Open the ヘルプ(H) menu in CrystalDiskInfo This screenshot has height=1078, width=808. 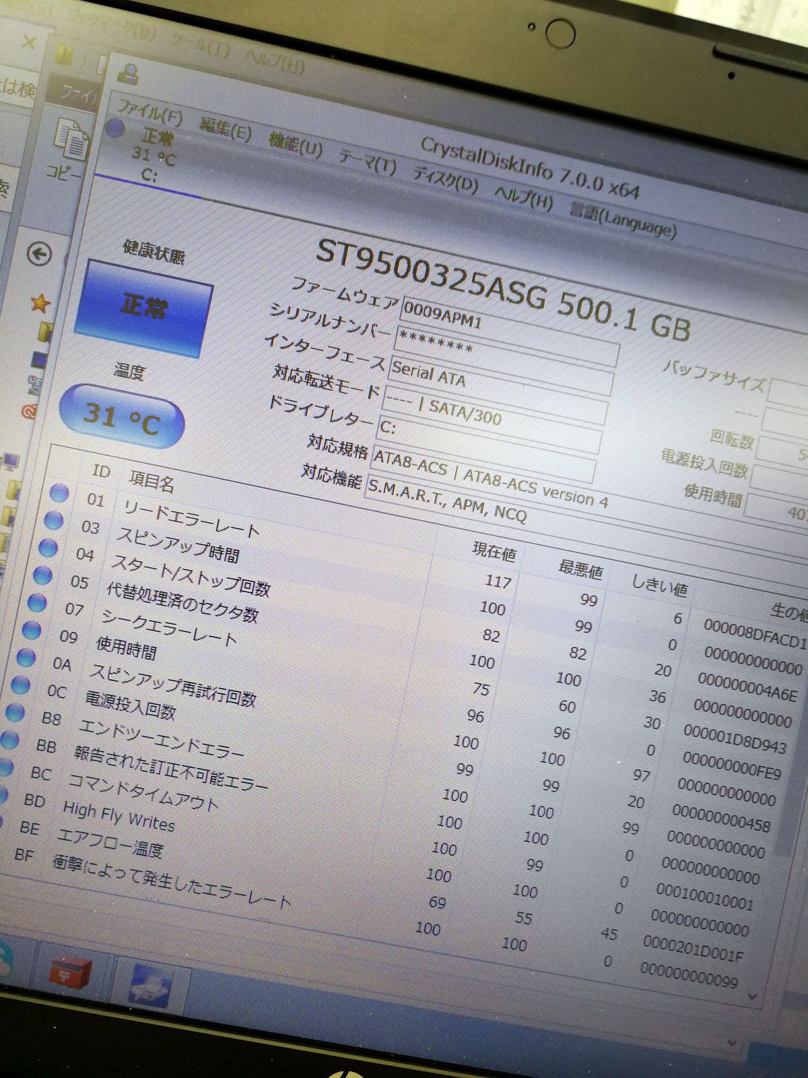[x=523, y=199]
